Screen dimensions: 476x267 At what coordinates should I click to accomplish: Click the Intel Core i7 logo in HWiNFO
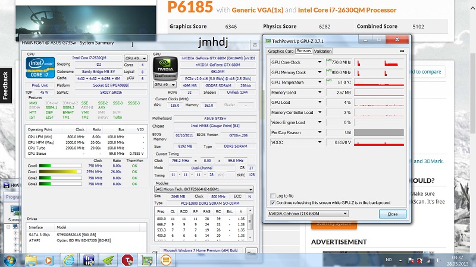pyautogui.click(x=40, y=68)
